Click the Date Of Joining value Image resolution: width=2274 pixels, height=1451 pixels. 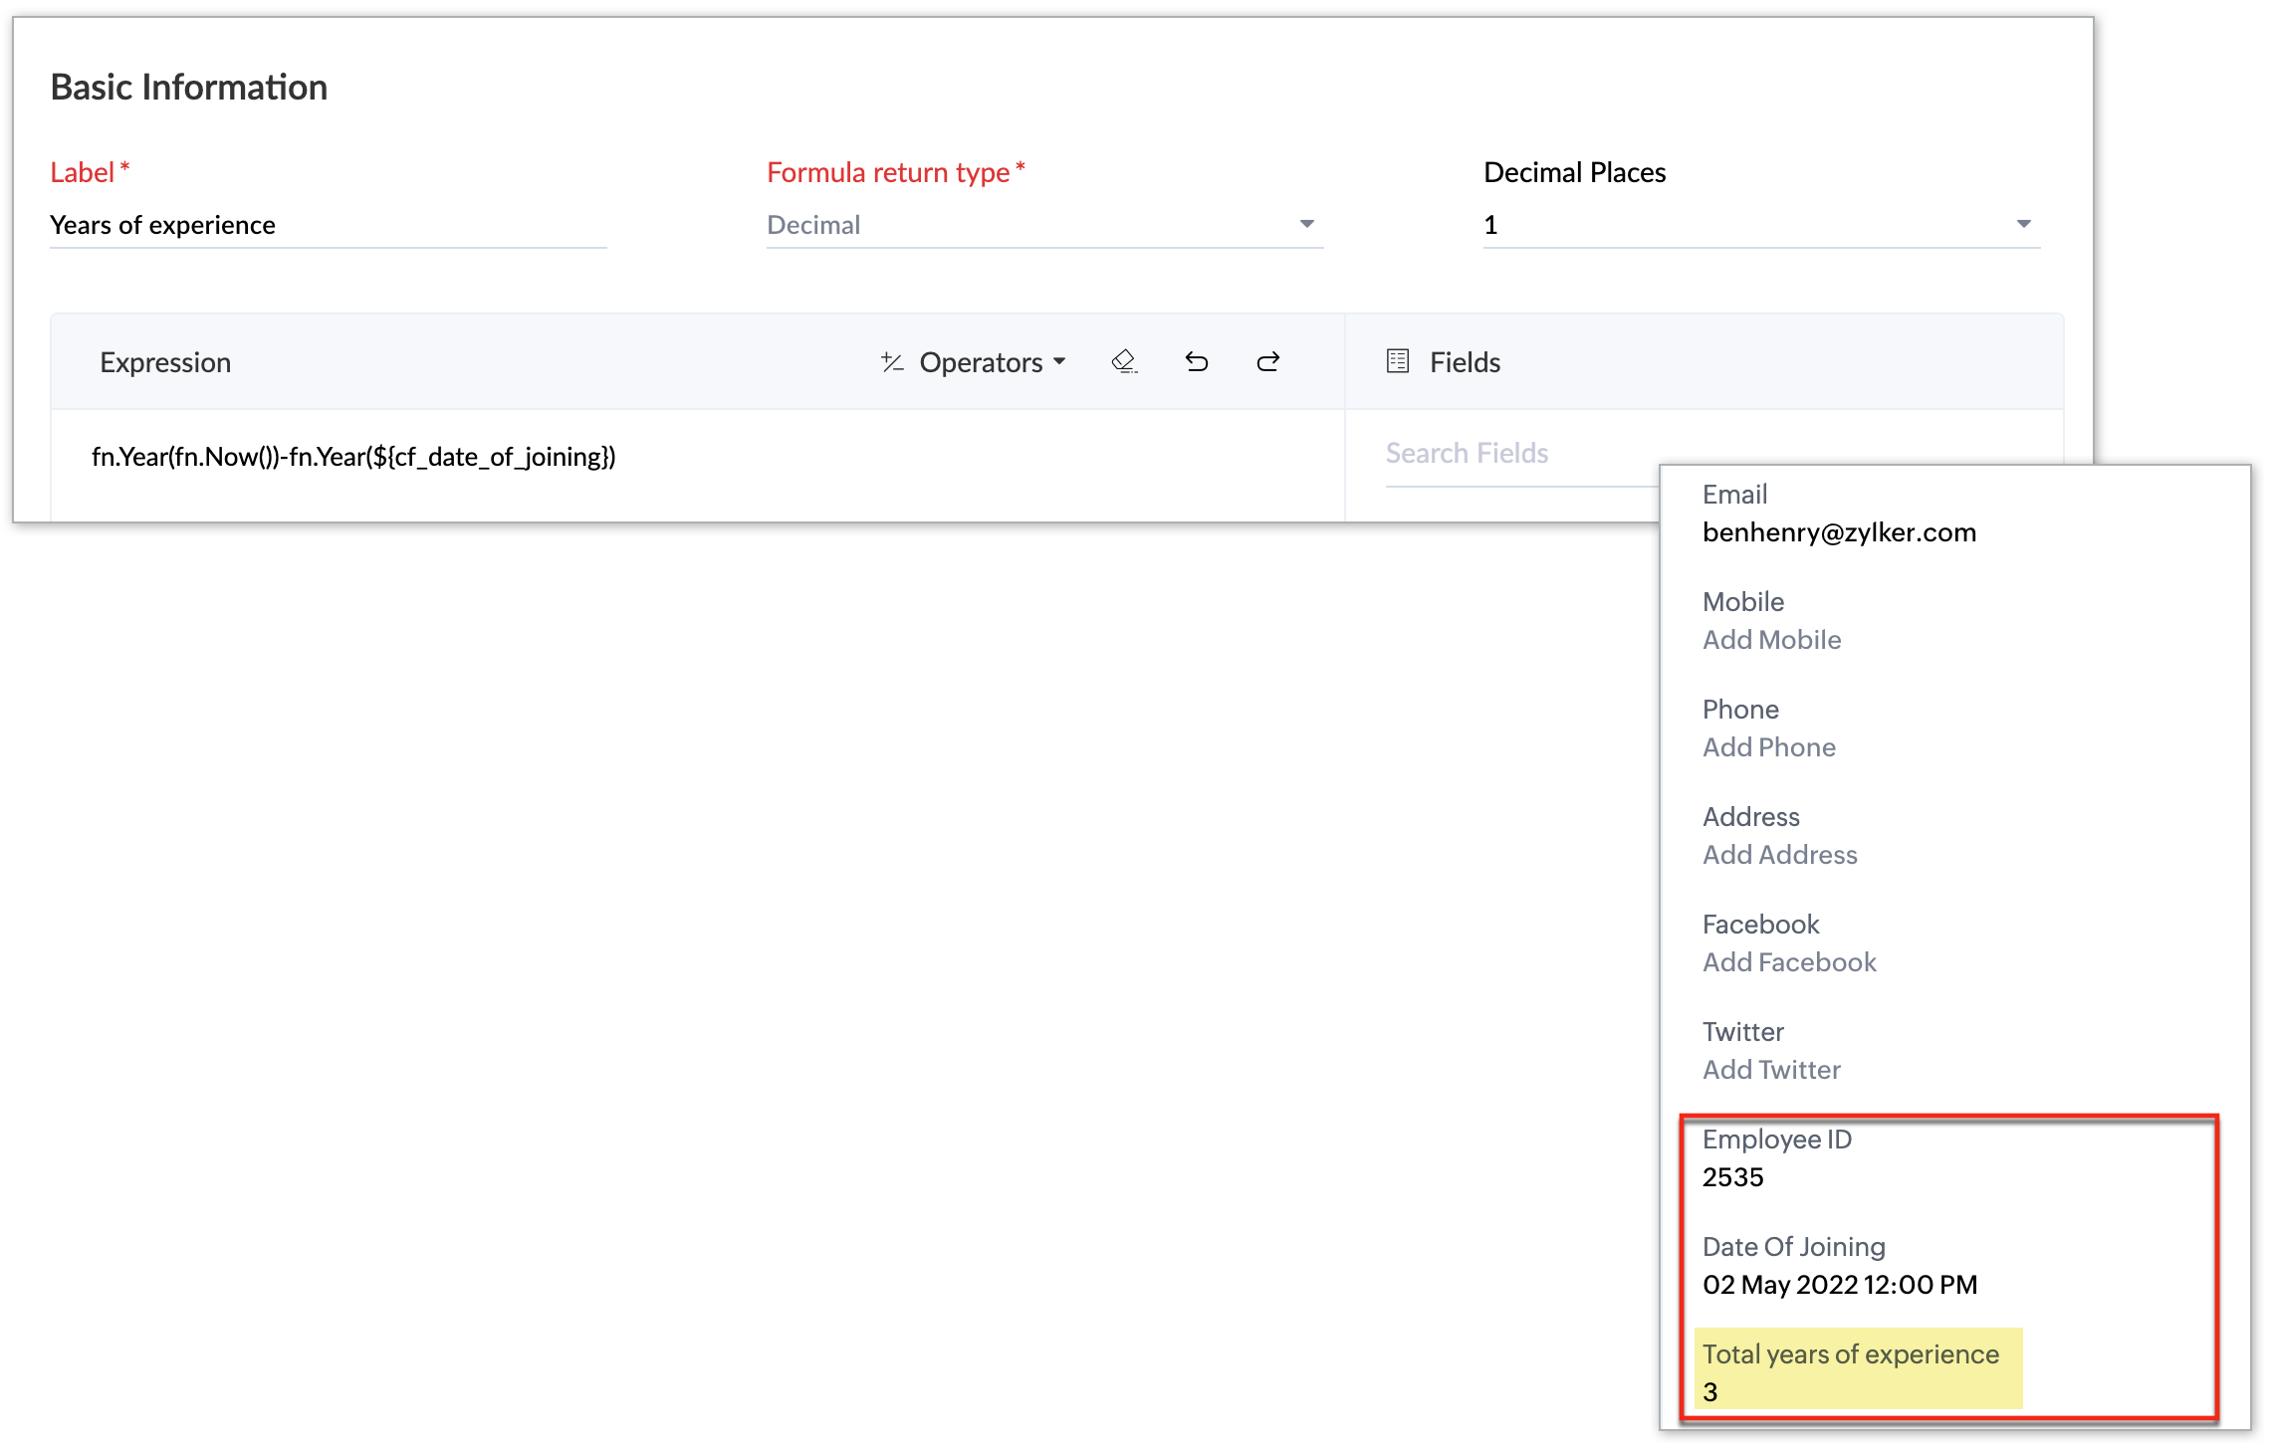(x=1839, y=1285)
